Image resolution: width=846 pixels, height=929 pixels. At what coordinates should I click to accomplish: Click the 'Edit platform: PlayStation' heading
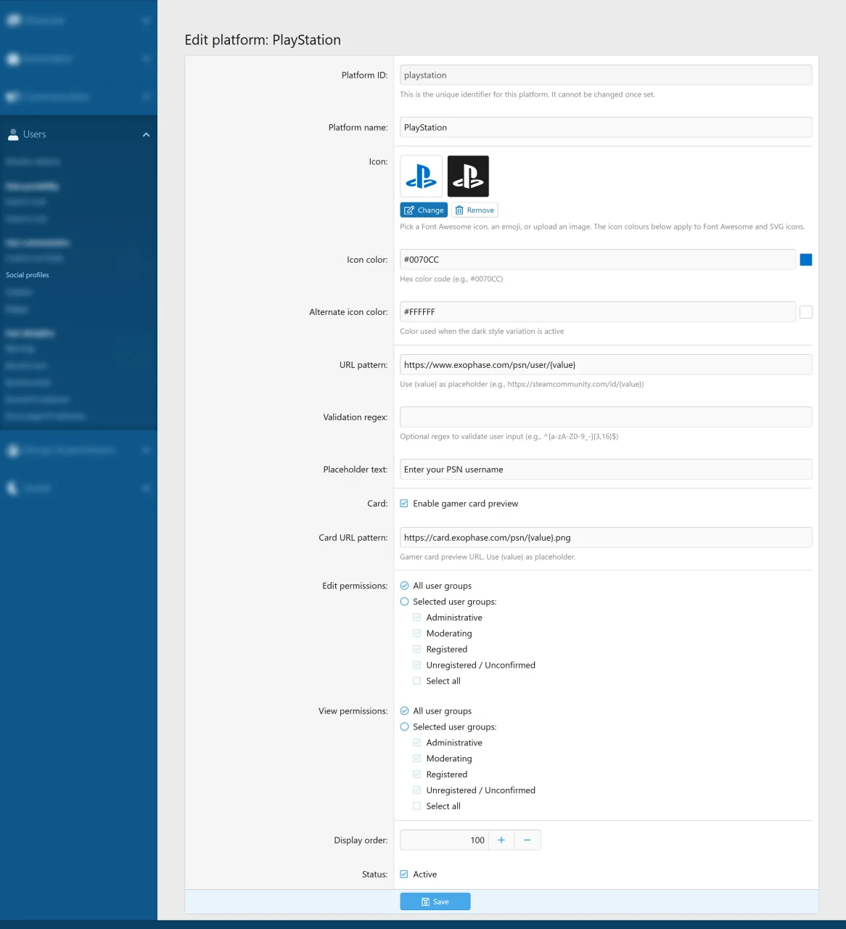[263, 40]
